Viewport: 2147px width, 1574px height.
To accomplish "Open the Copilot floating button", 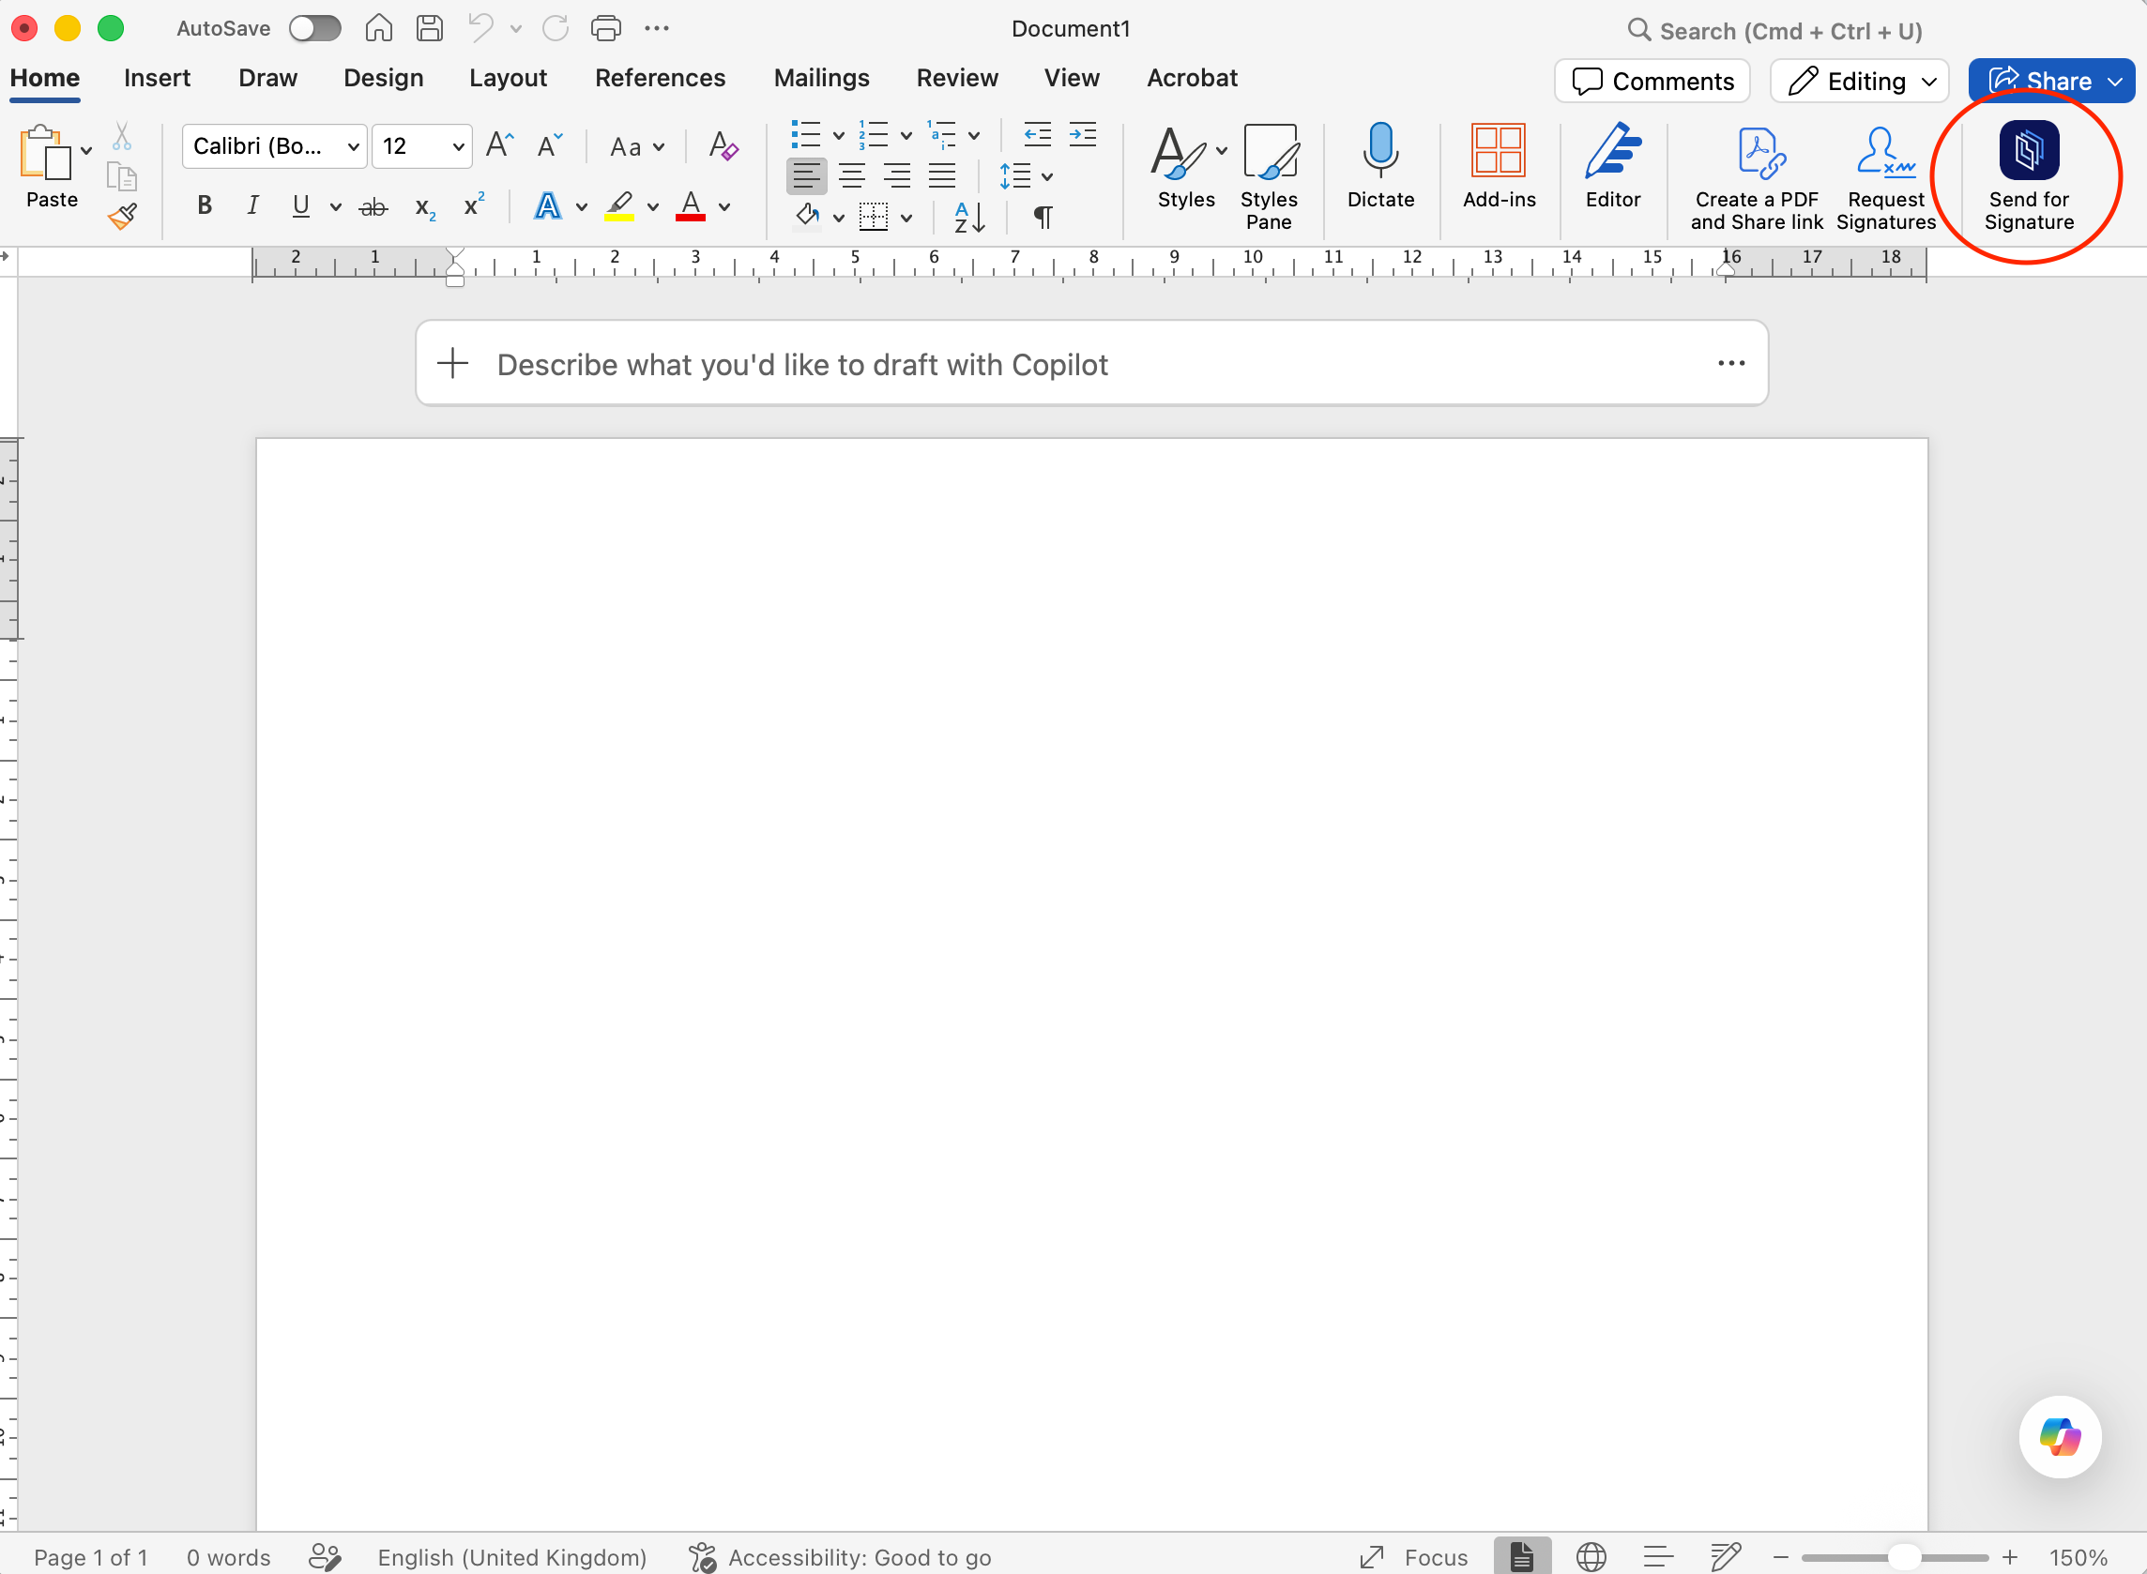I will click(2060, 1437).
